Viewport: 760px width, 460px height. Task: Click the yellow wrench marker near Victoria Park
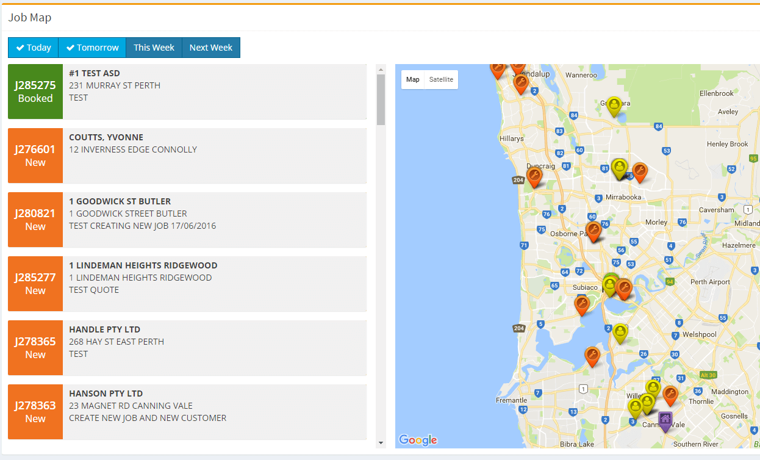[x=620, y=334]
